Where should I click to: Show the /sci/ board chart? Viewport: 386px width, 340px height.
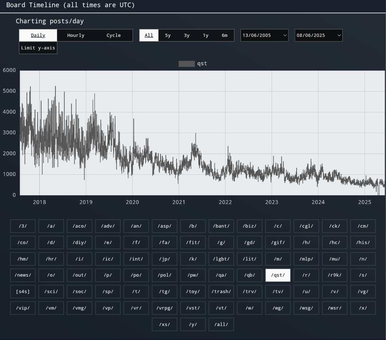pyautogui.click(x=51, y=292)
